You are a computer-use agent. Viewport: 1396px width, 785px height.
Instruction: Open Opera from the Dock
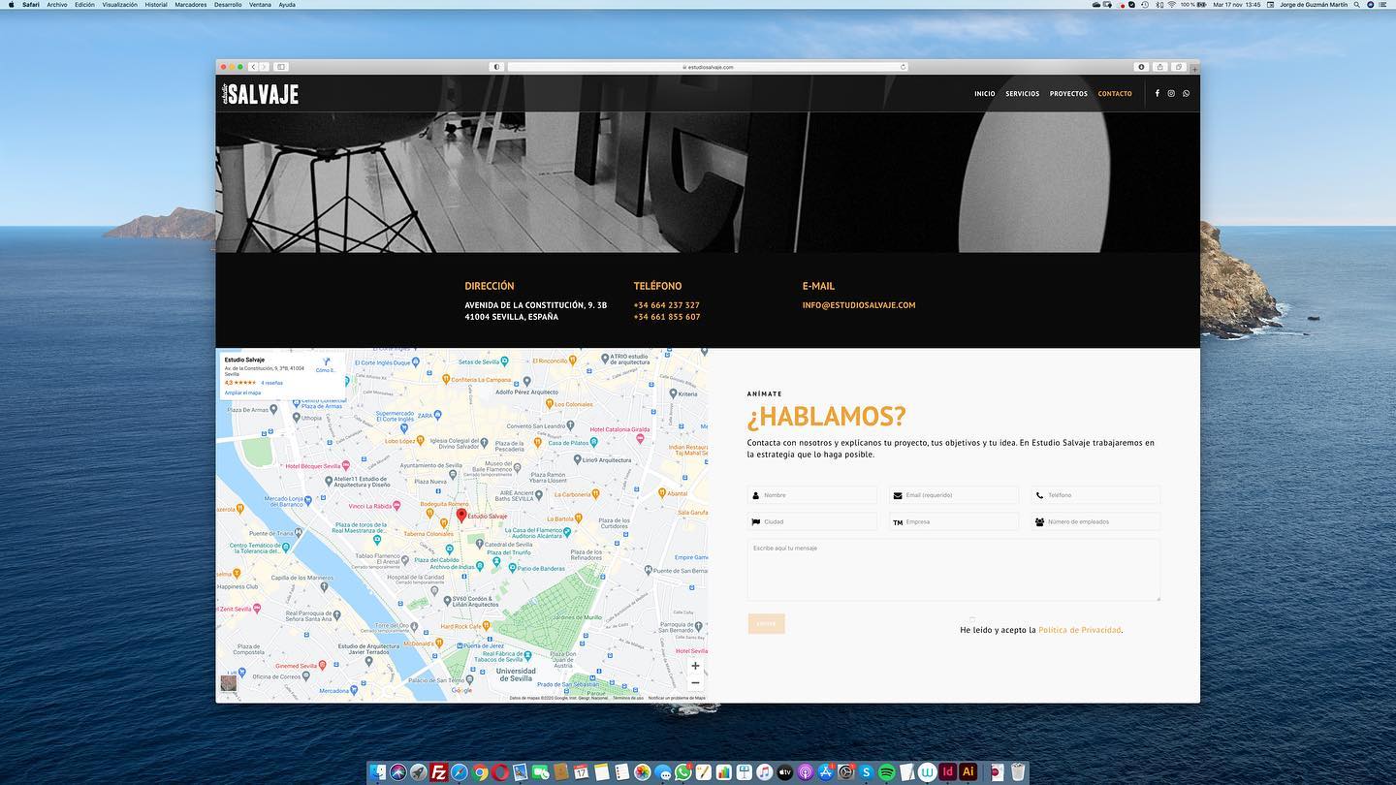[x=500, y=772]
